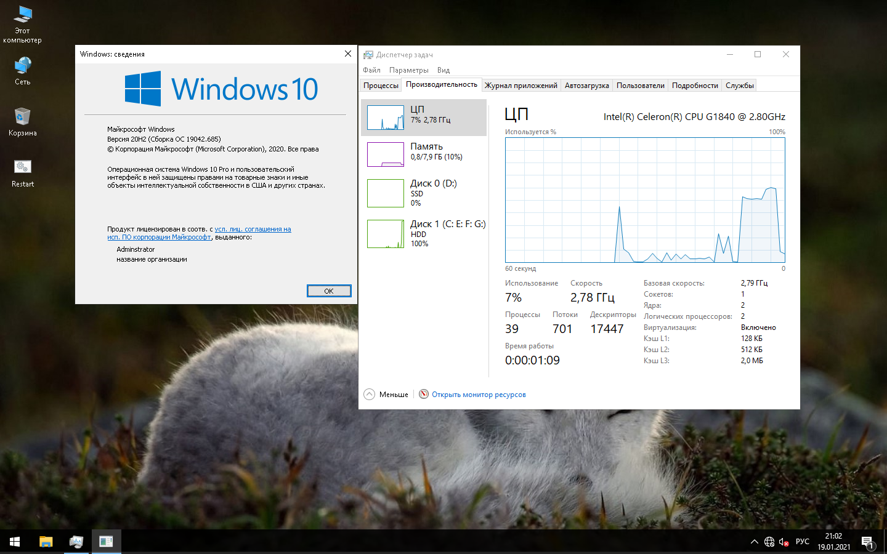This screenshot has height=554, width=887.
Task: Click 'Открыть монитор ресурсов' link
Action: [x=479, y=395]
